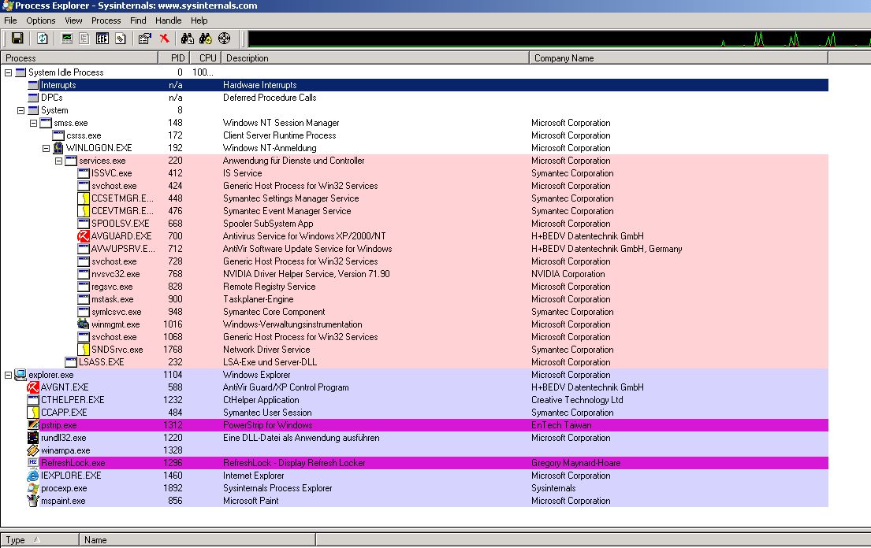Sort by the PID column header
The image size is (871, 548).
(174, 58)
